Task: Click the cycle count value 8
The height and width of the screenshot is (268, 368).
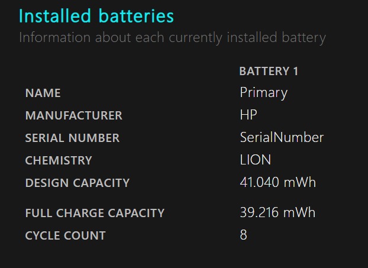Action: tap(243, 235)
